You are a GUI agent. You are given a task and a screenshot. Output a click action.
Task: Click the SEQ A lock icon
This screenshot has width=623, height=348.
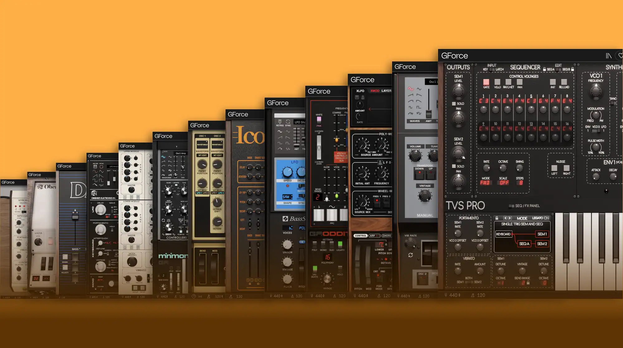544,69
